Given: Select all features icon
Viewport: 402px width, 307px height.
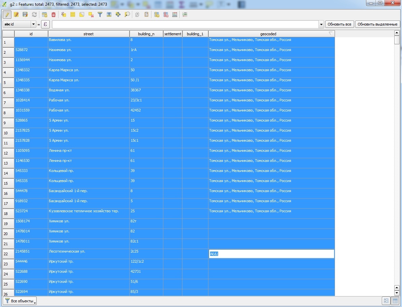Looking at the screenshot, I should pos(72,14).
